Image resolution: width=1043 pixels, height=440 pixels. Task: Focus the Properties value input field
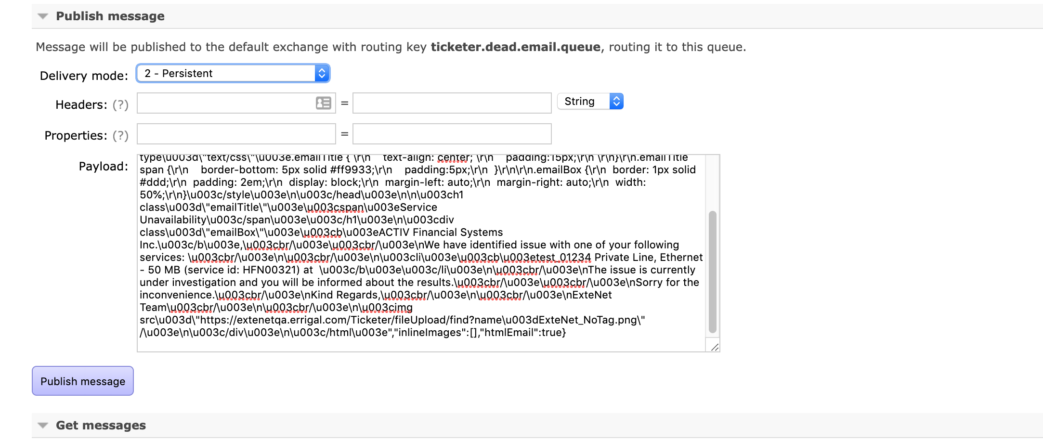point(452,134)
